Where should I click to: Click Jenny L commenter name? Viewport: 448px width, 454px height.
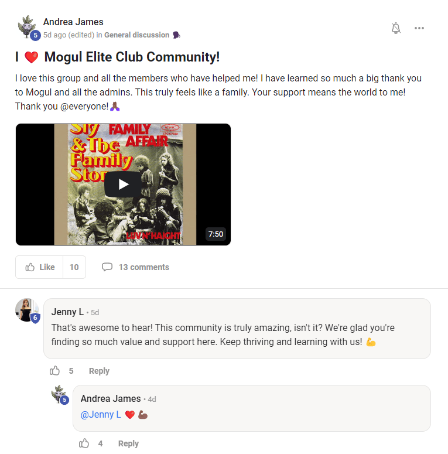[x=67, y=312]
